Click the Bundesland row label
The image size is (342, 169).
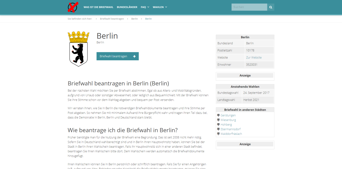point(225,43)
